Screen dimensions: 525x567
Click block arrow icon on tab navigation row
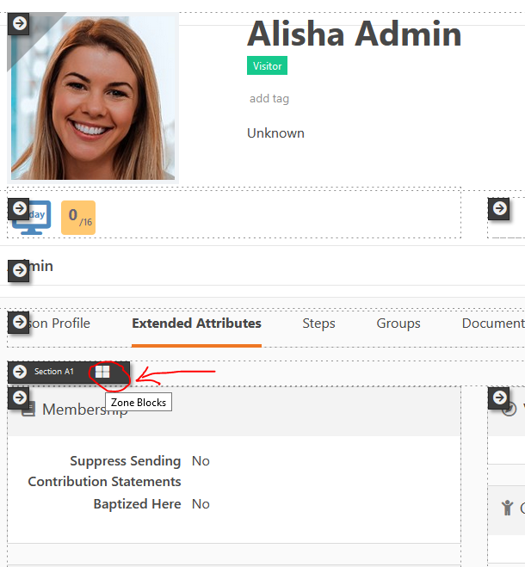coord(19,322)
